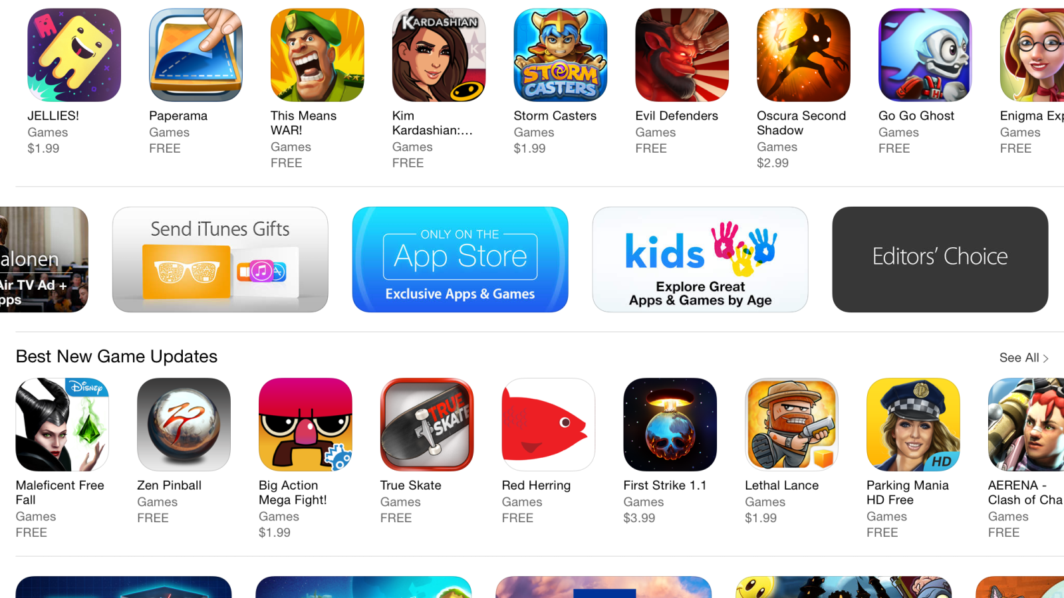
Task: Expand Best New Game Updates with See All
Action: point(1024,357)
